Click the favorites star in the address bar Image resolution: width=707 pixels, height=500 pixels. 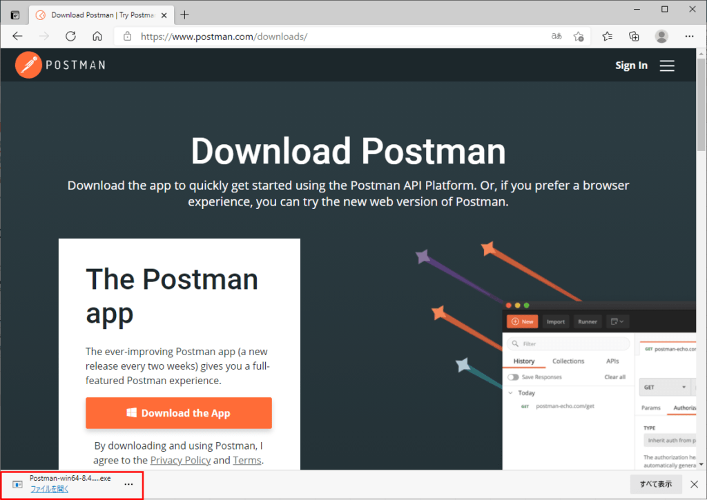[579, 36]
